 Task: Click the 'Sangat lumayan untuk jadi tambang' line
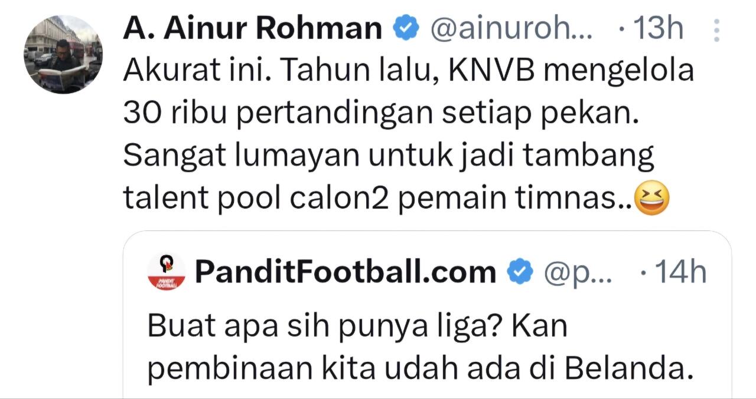[389, 157]
